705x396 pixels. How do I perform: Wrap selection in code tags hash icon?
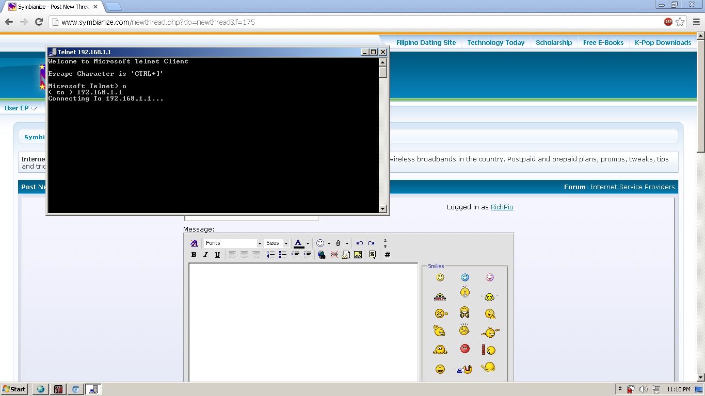[388, 255]
